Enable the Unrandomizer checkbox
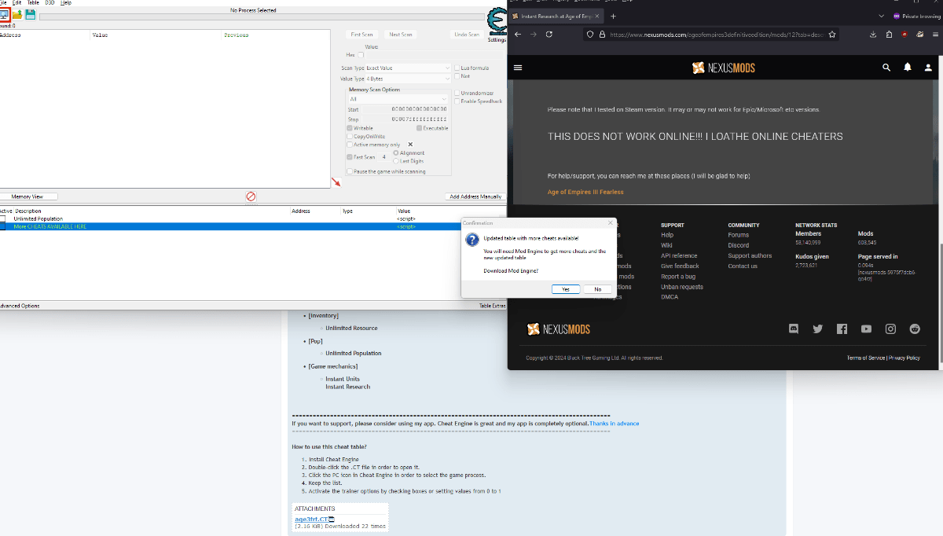 457,94
